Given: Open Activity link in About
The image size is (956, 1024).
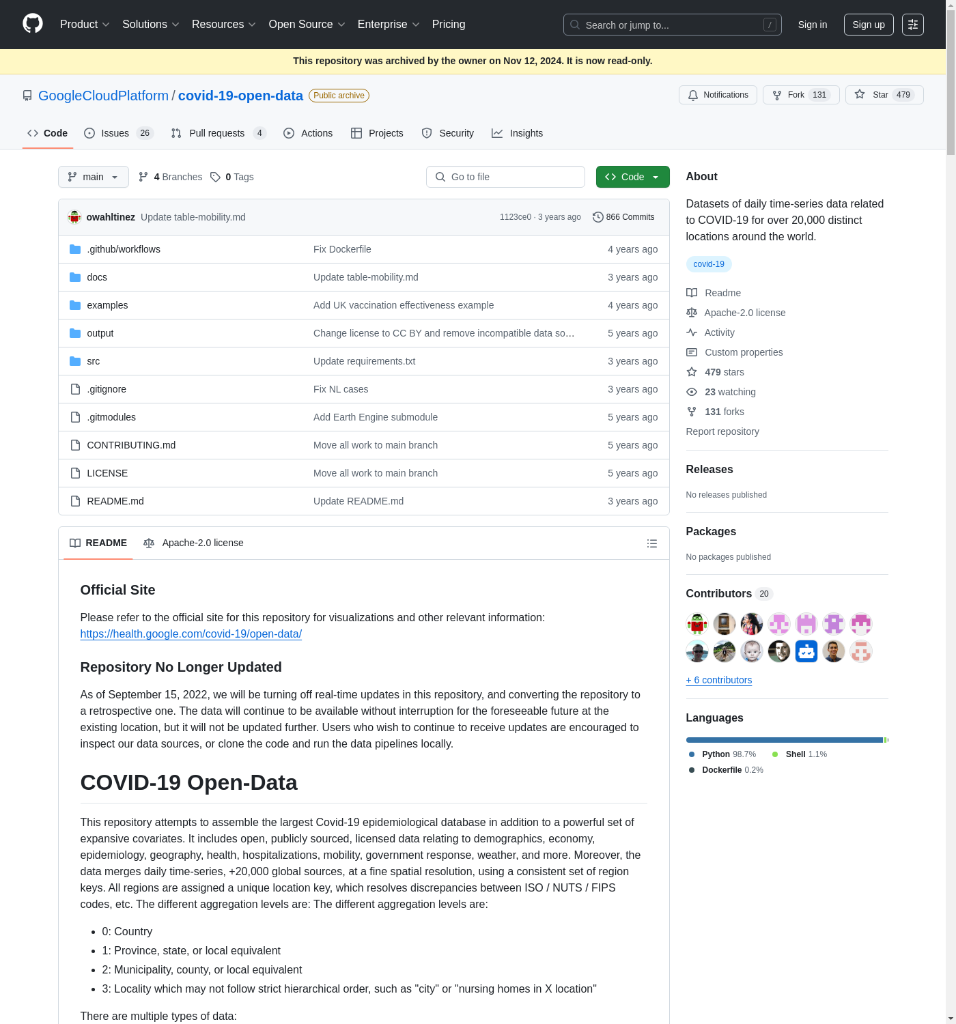Looking at the screenshot, I should pos(711,332).
